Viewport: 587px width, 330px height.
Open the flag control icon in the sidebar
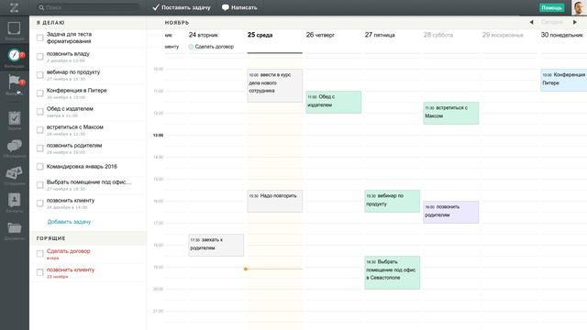click(x=15, y=82)
